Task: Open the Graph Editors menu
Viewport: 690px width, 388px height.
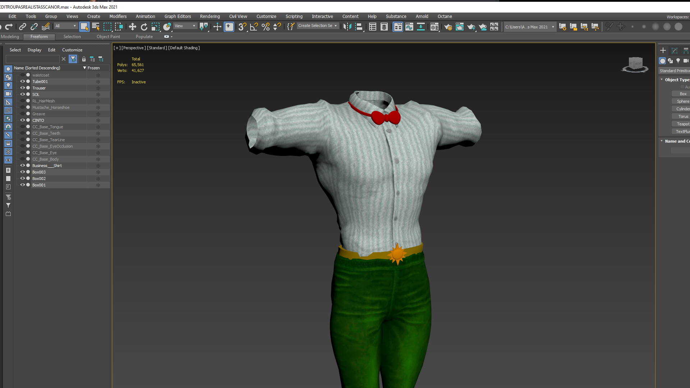Action: 178,17
